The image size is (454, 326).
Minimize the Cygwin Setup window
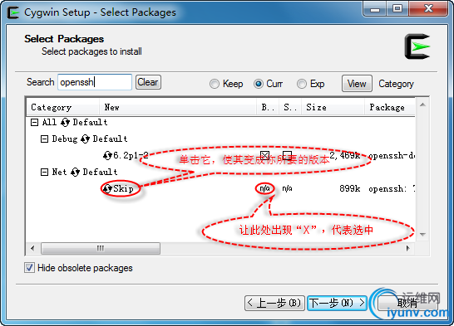pyautogui.click(x=375, y=9)
